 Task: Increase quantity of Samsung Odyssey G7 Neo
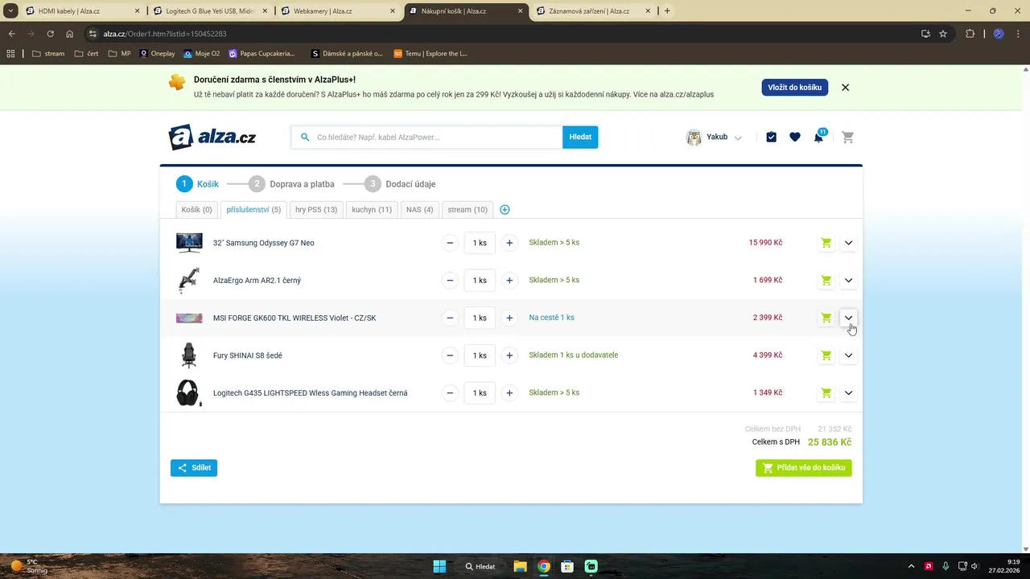coord(509,243)
